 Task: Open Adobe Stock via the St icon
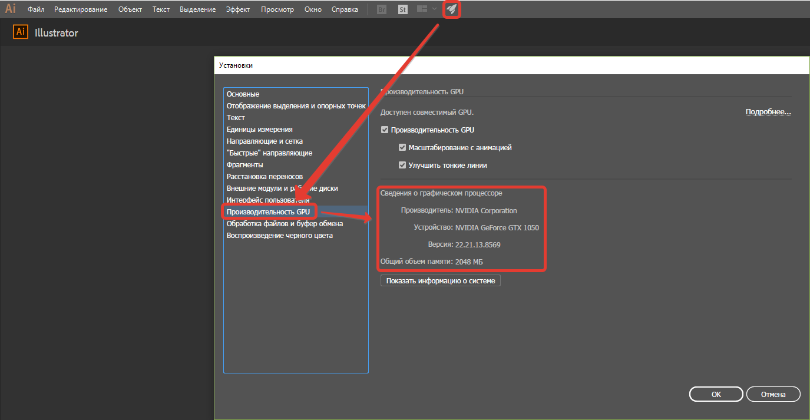403,9
